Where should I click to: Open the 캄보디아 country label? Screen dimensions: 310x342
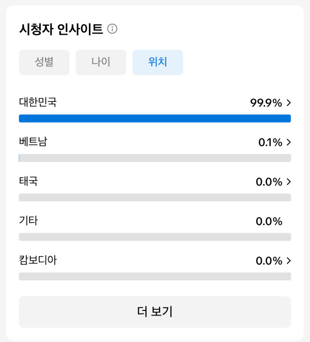click(38, 260)
